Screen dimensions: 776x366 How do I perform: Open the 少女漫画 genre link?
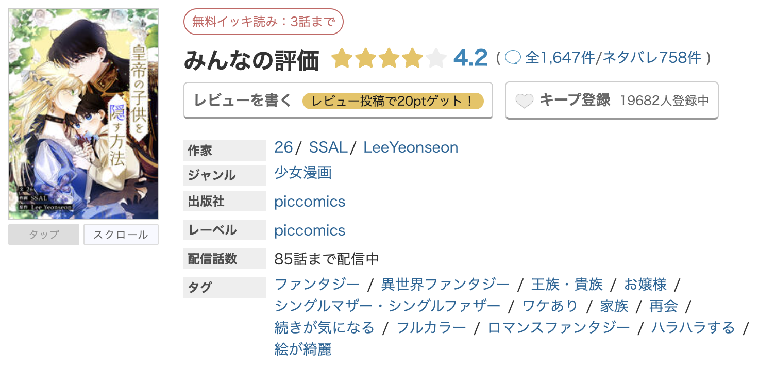pyautogui.click(x=303, y=173)
